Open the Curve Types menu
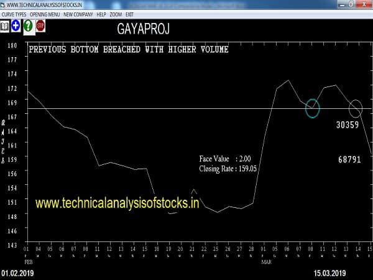This screenshot has width=373, height=280. pyautogui.click(x=13, y=14)
